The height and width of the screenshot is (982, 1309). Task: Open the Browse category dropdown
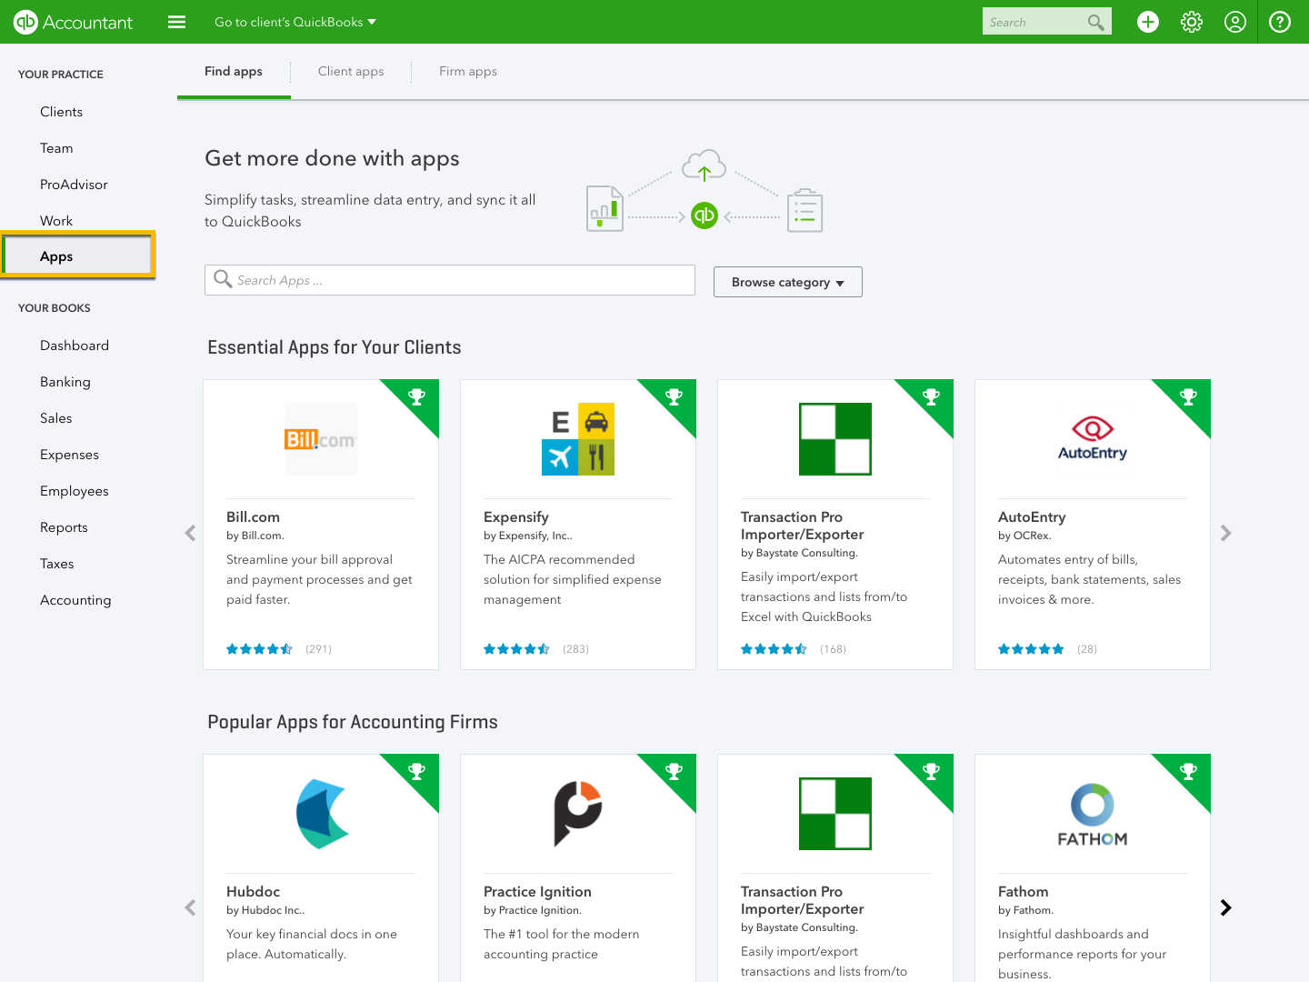coord(787,282)
